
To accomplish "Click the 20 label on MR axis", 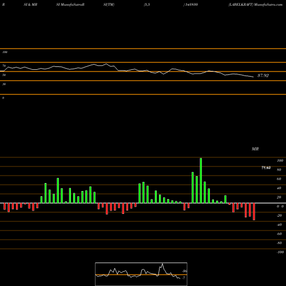I will pos(279,197).
